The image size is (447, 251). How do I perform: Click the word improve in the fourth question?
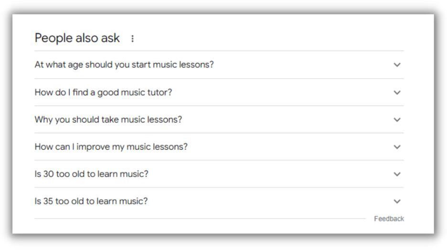93,147
